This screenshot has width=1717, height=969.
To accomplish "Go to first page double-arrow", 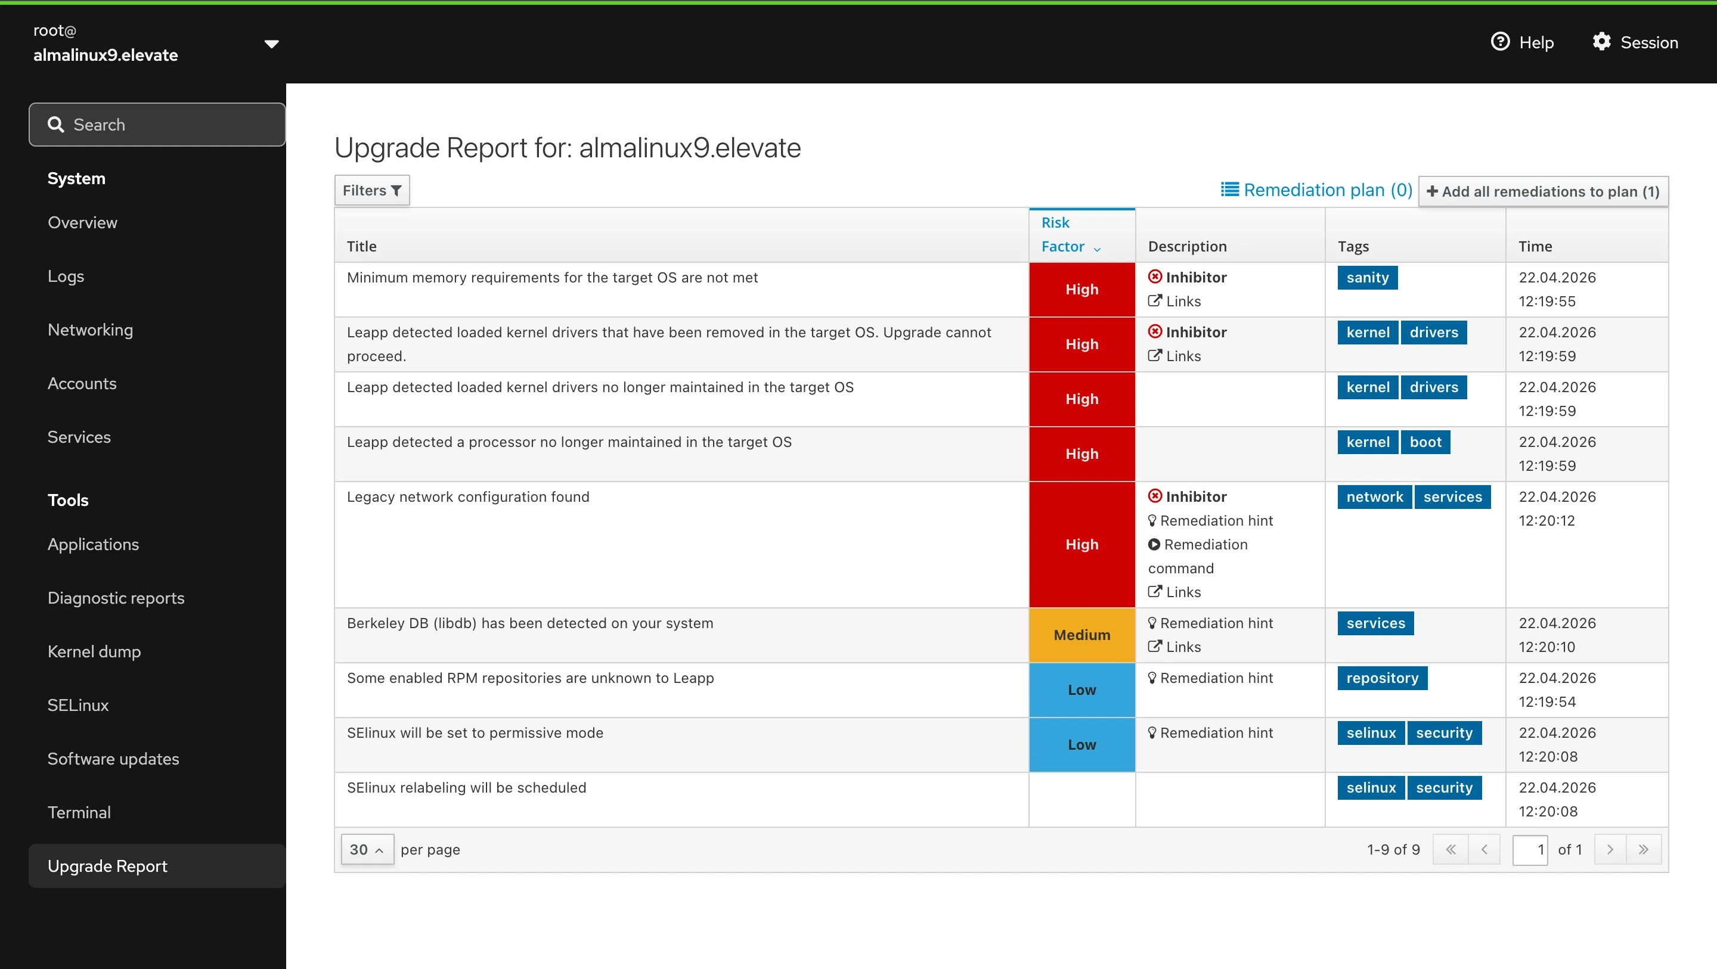I will [x=1451, y=849].
